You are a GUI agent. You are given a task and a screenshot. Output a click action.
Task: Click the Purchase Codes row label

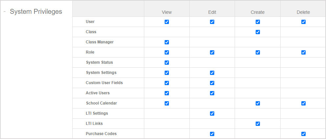coord(101,134)
